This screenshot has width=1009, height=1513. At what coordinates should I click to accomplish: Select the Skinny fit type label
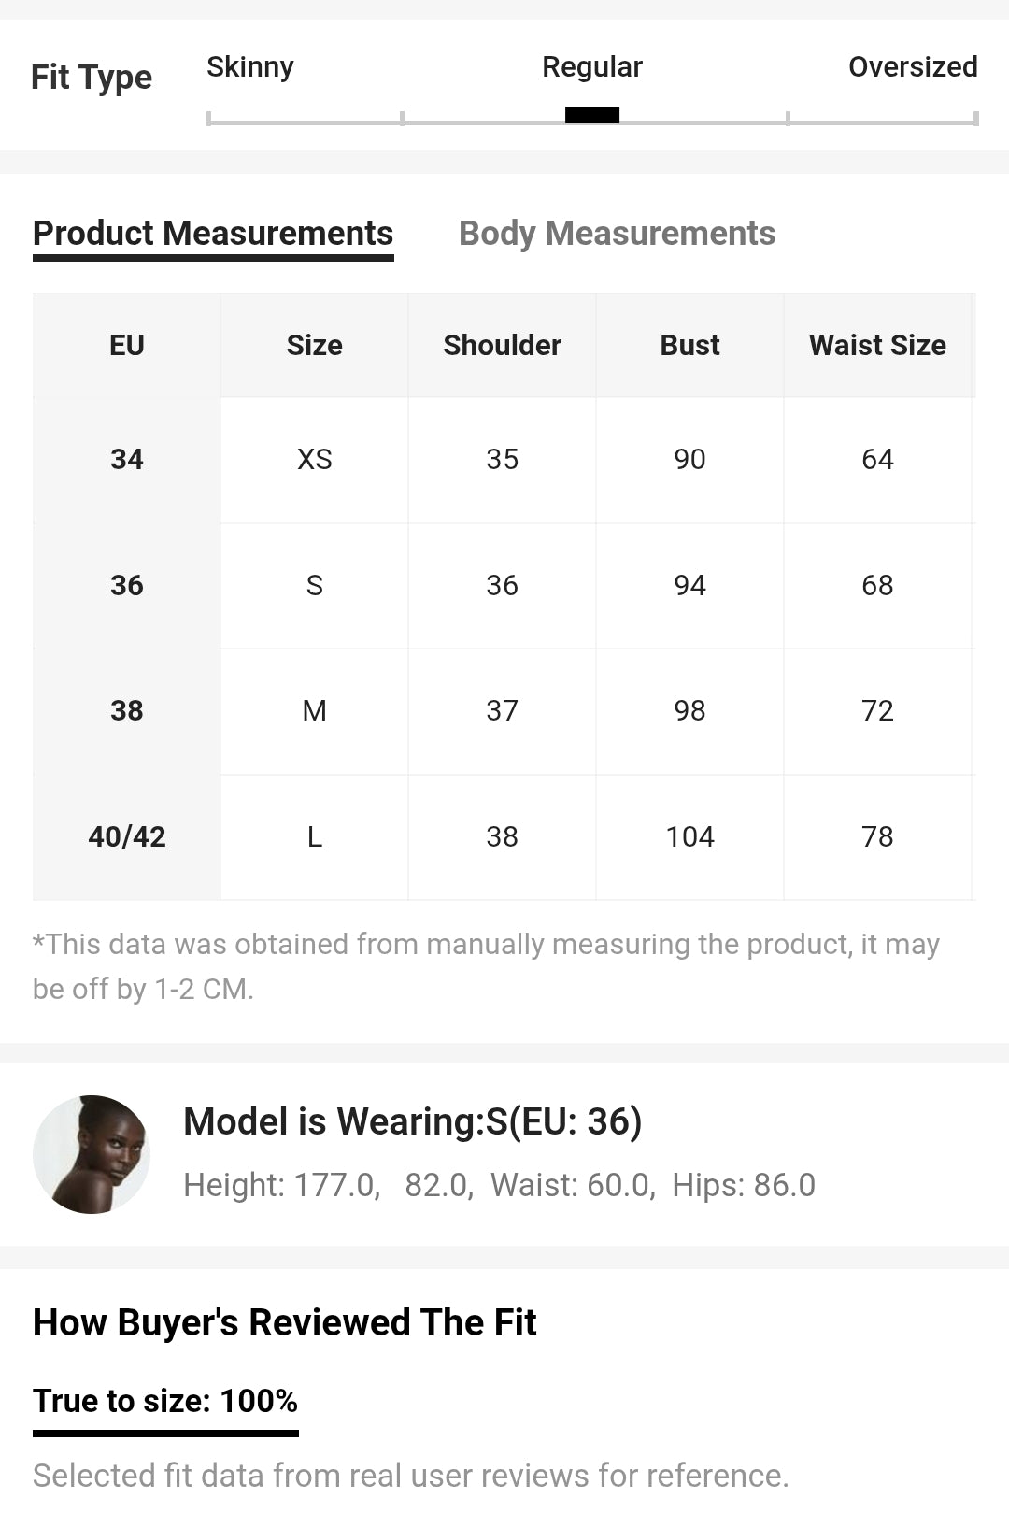[x=250, y=67]
